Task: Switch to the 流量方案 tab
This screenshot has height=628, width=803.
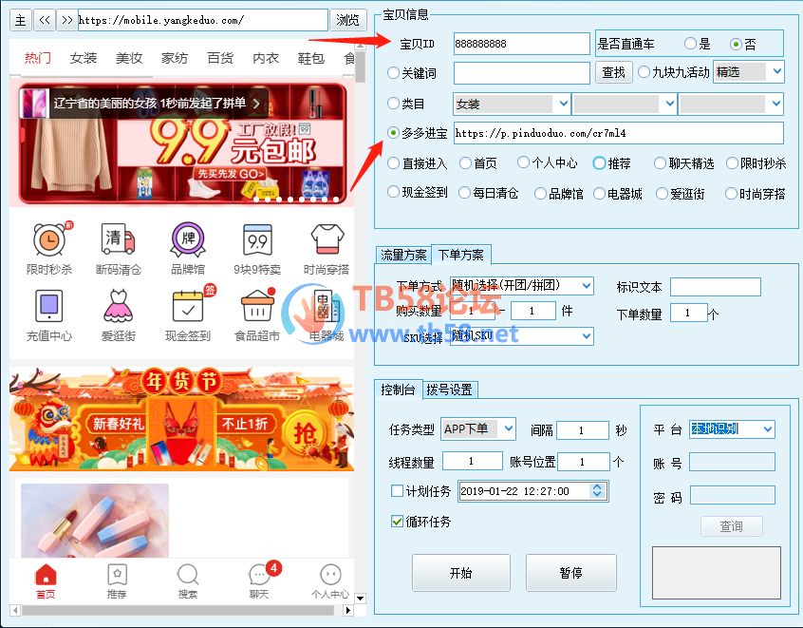Action: pyautogui.click(x=403, y=255)
